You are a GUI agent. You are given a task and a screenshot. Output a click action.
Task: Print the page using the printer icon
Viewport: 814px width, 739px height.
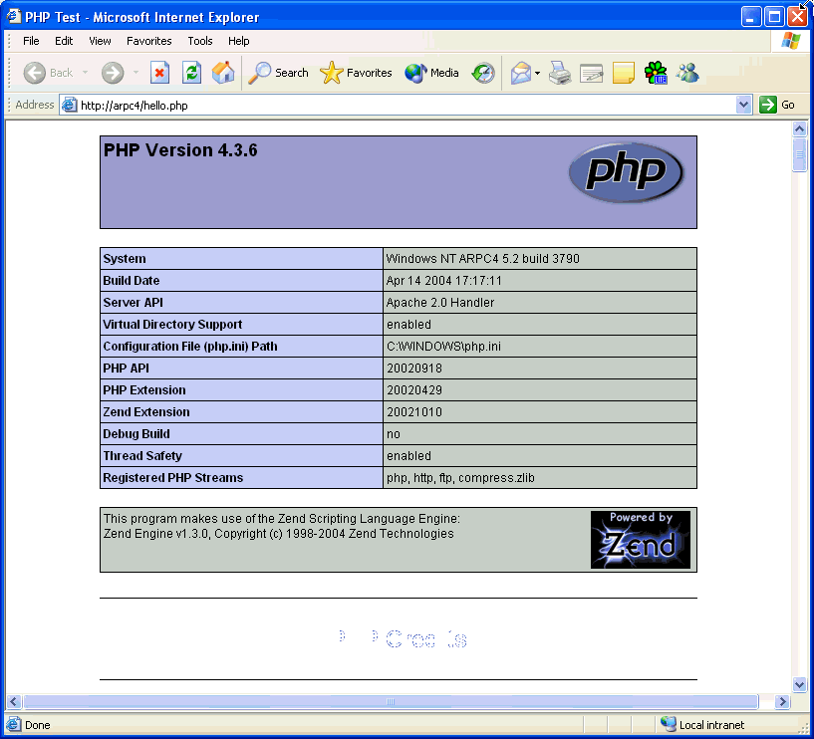click(x=560, y=73)
